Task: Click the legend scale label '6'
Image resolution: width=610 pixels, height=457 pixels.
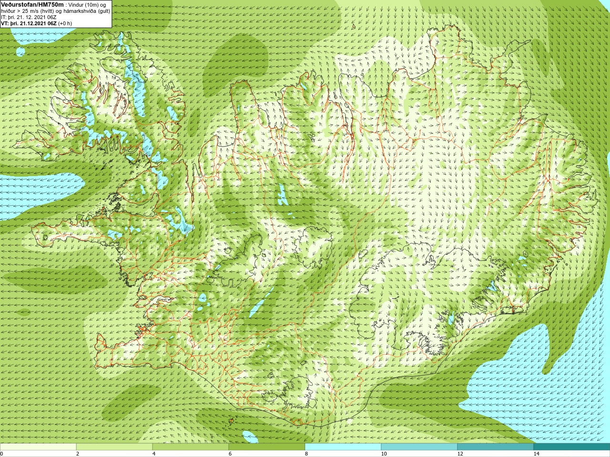Action: coord(230,454)
